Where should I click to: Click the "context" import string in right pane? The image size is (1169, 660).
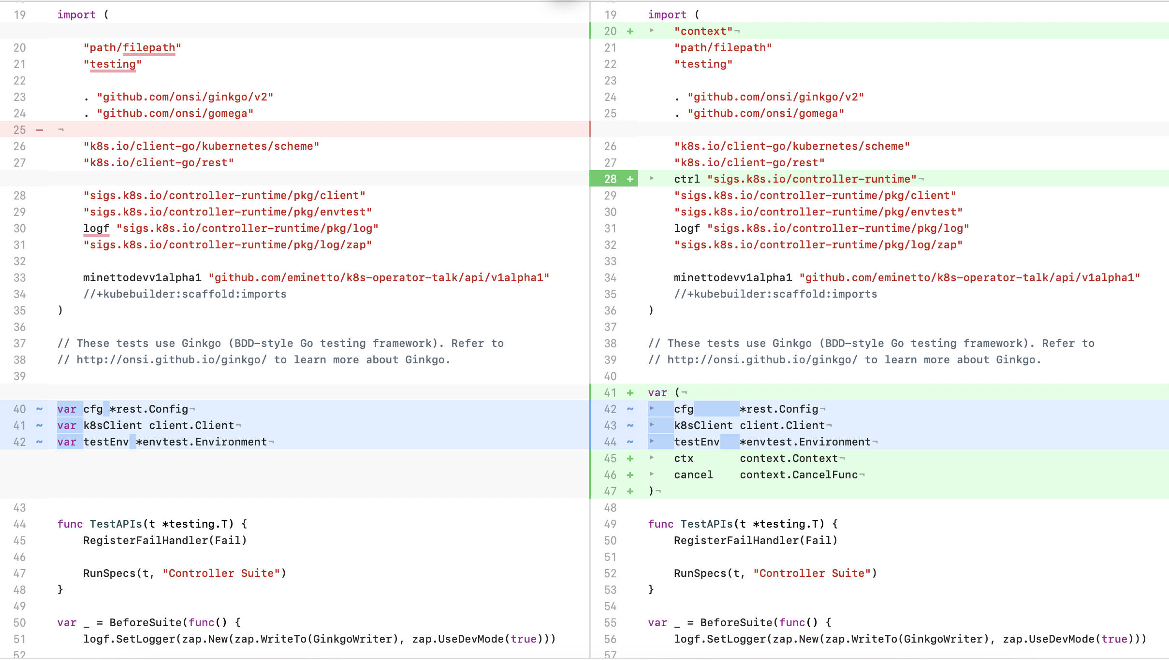point(703,31)
